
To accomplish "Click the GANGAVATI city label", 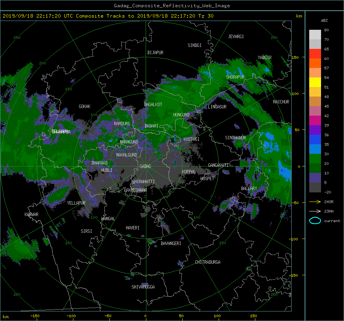I will click(218, 165).
